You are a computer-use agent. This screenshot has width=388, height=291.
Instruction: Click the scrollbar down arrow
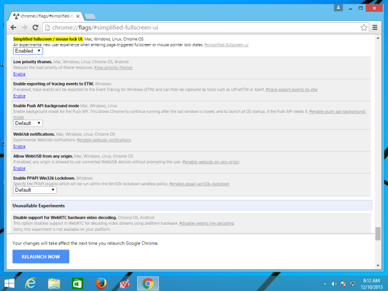click(377, 266)
